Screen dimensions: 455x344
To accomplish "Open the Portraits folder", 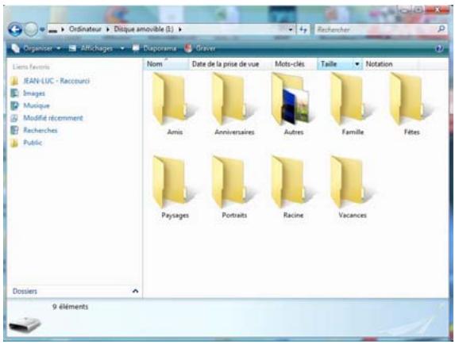I will 234,187.
